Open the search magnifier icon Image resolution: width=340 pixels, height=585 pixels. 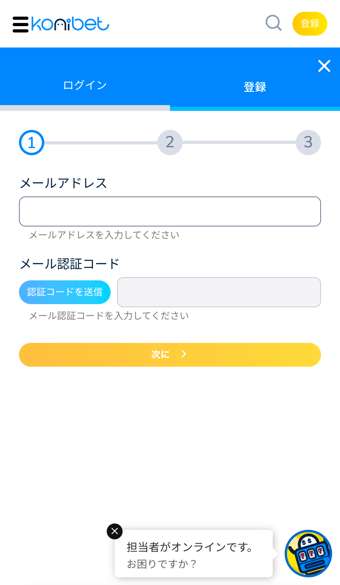point(273,23)
